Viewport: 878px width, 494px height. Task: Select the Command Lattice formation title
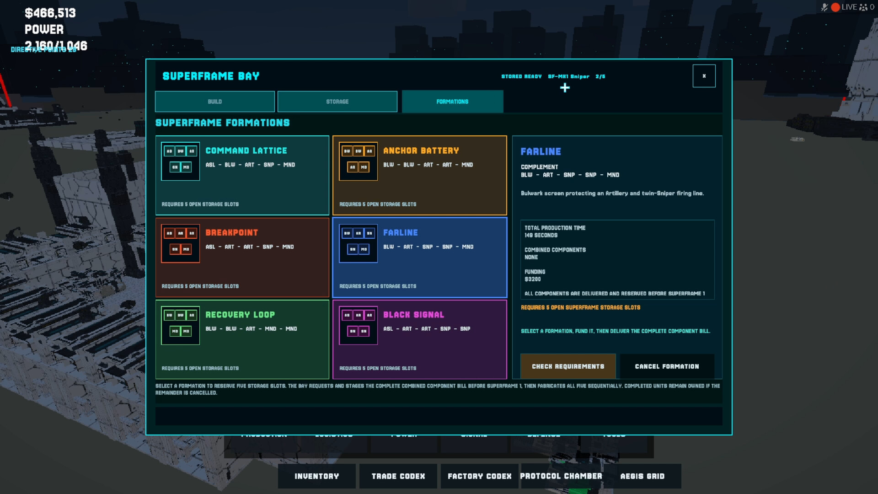[246, 150]
